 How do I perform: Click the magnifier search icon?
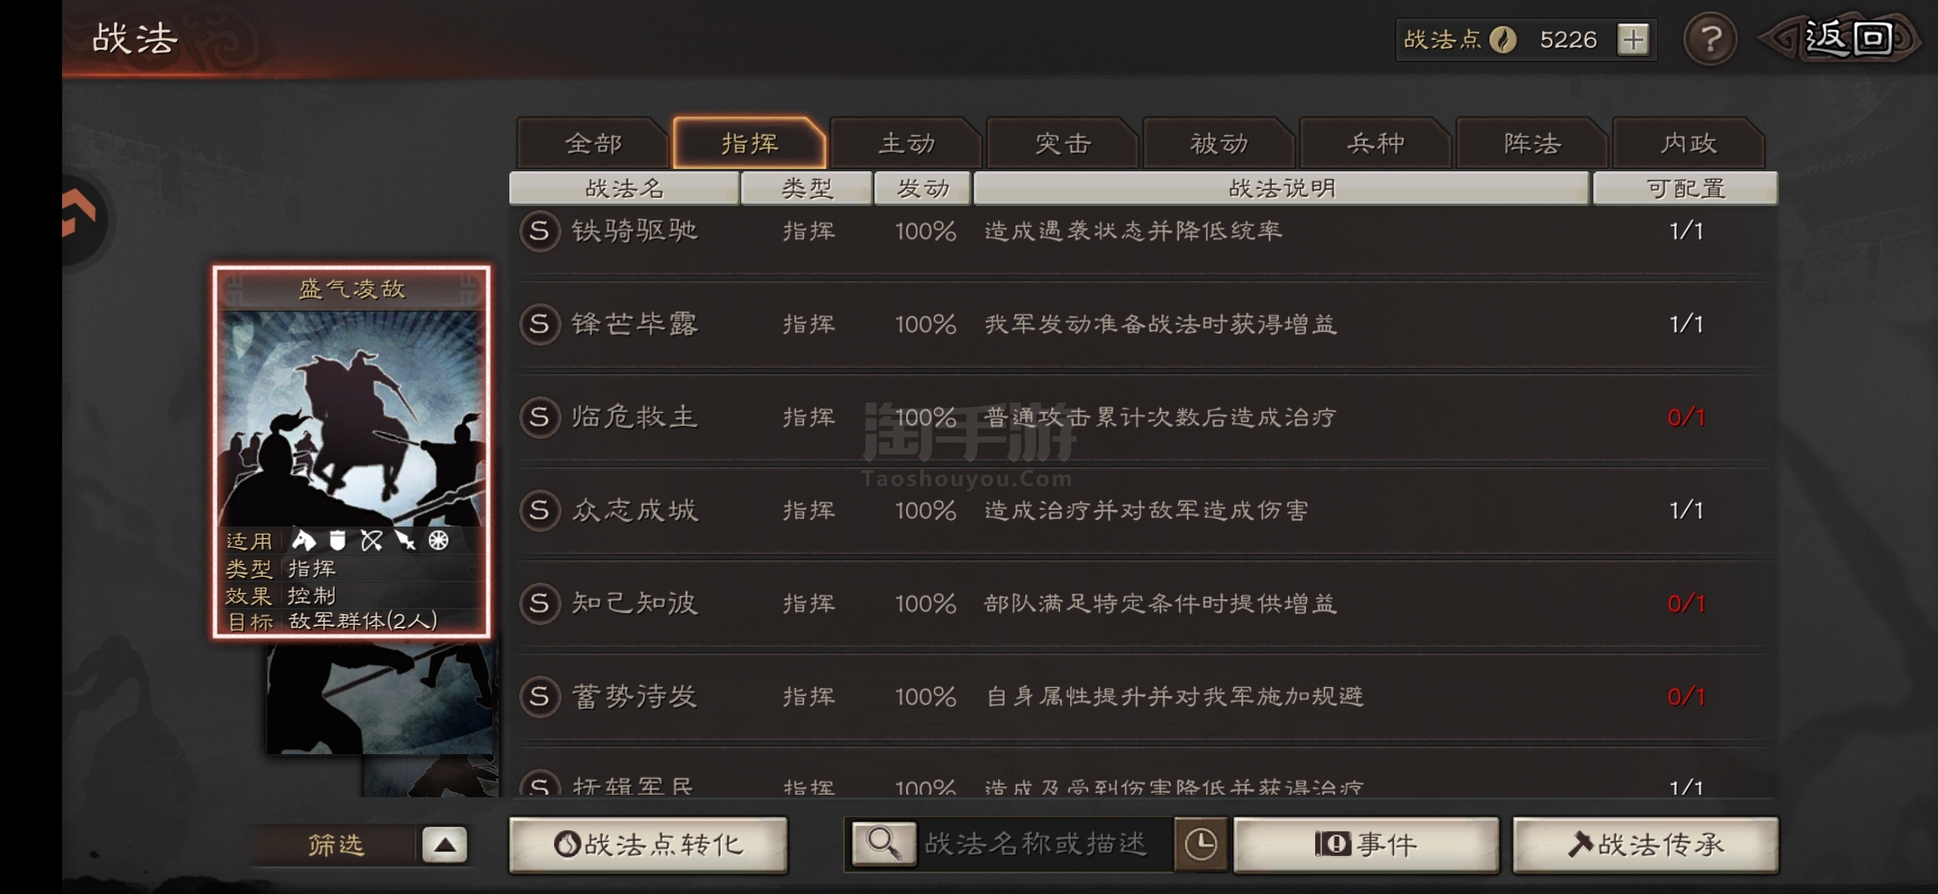[884, 844]
